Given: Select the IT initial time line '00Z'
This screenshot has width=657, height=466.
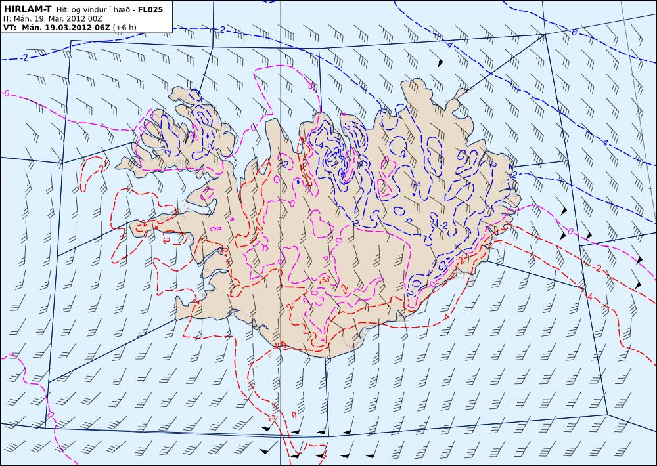Looking at the screenshot, I should 95,18.
